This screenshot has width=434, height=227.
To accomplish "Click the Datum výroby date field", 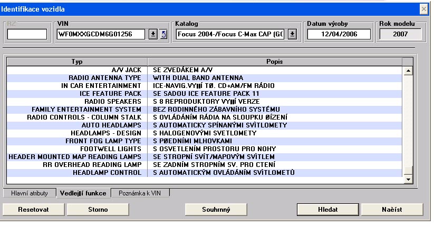I will [x=339, y=35].
